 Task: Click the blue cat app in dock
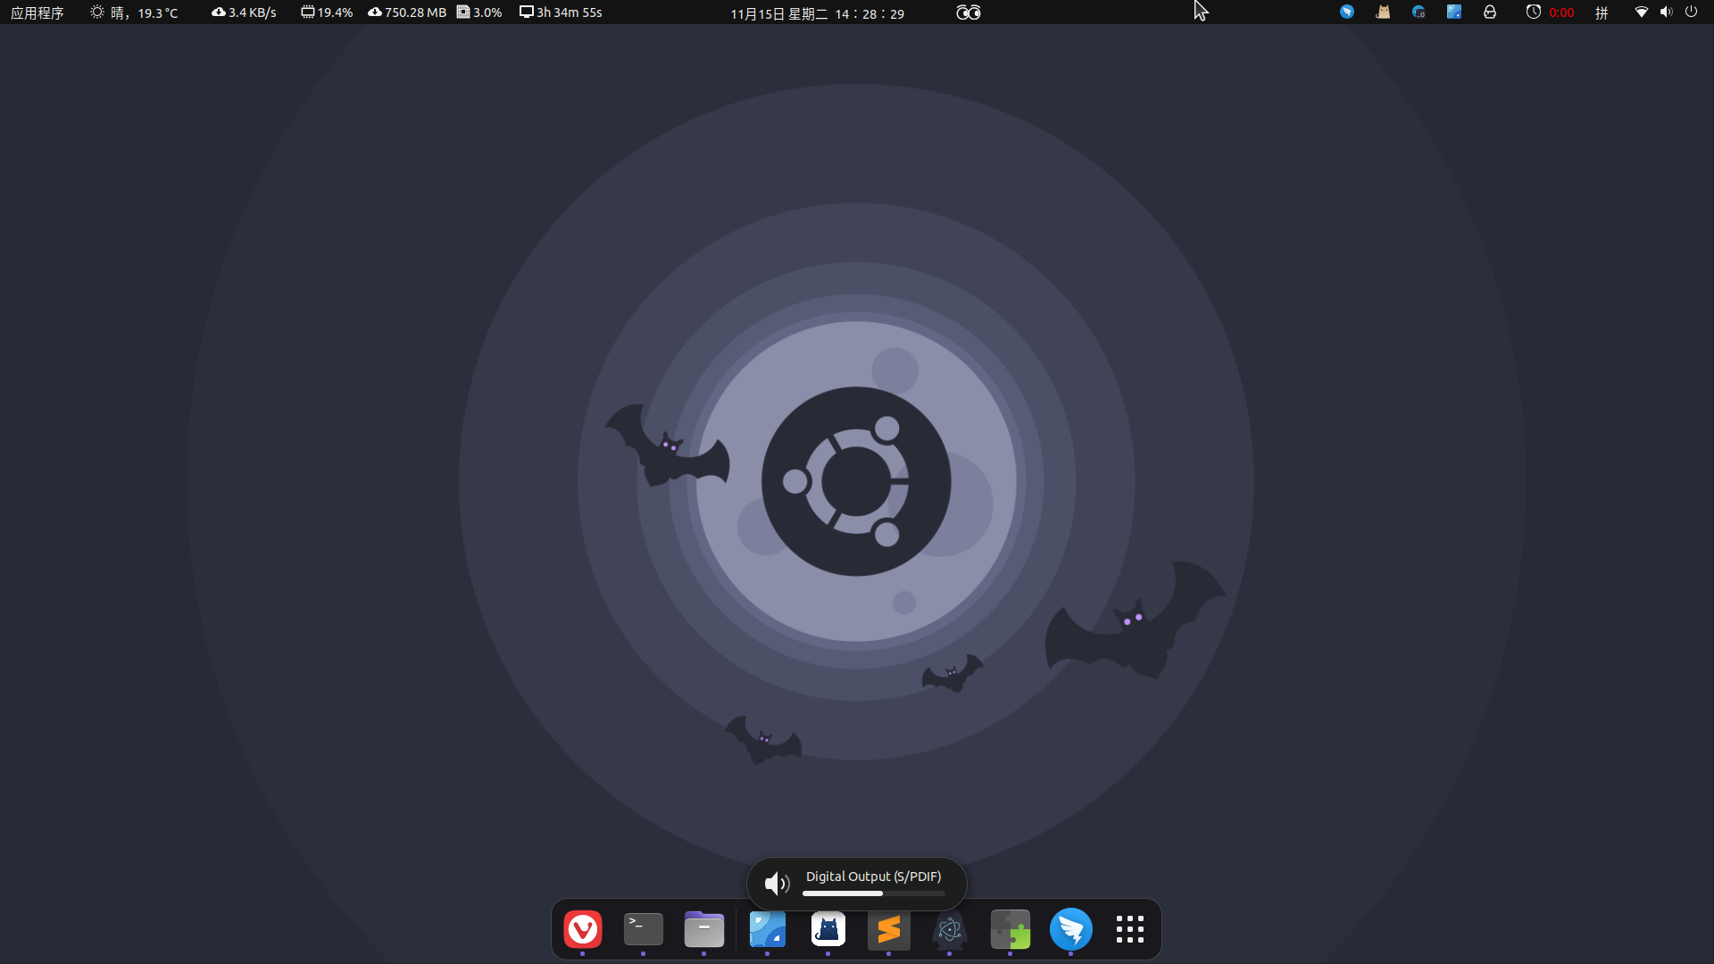coord(828,929)
